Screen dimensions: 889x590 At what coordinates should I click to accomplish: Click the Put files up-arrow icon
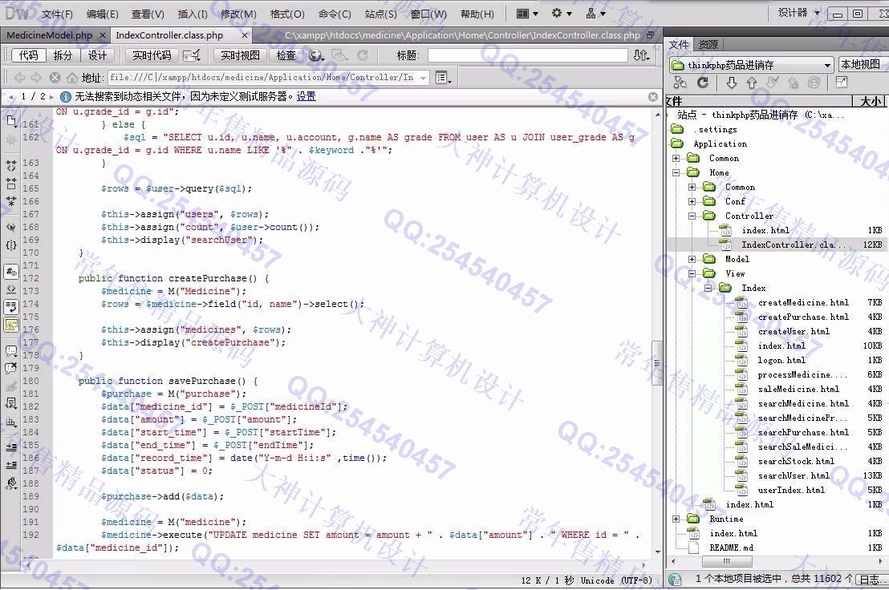[x=752, y=83]
